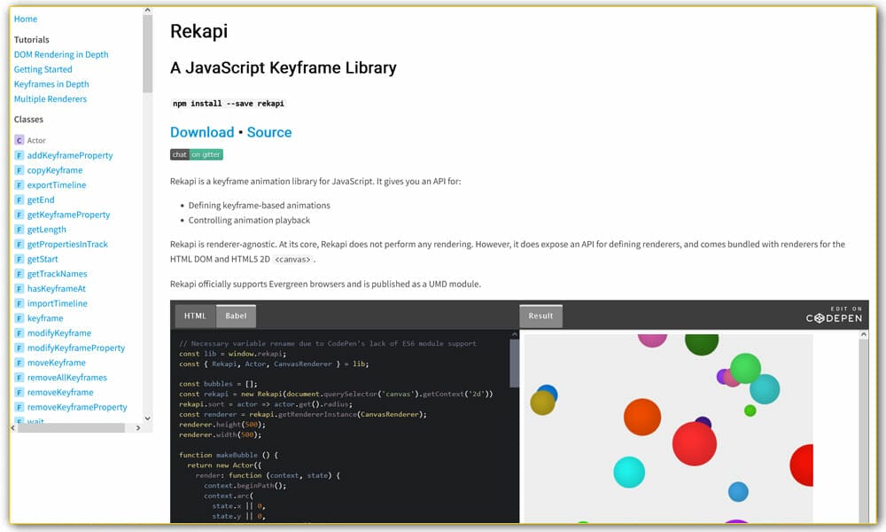
Task: Open the Multiple Renderers tutorial
Action: 51,98
